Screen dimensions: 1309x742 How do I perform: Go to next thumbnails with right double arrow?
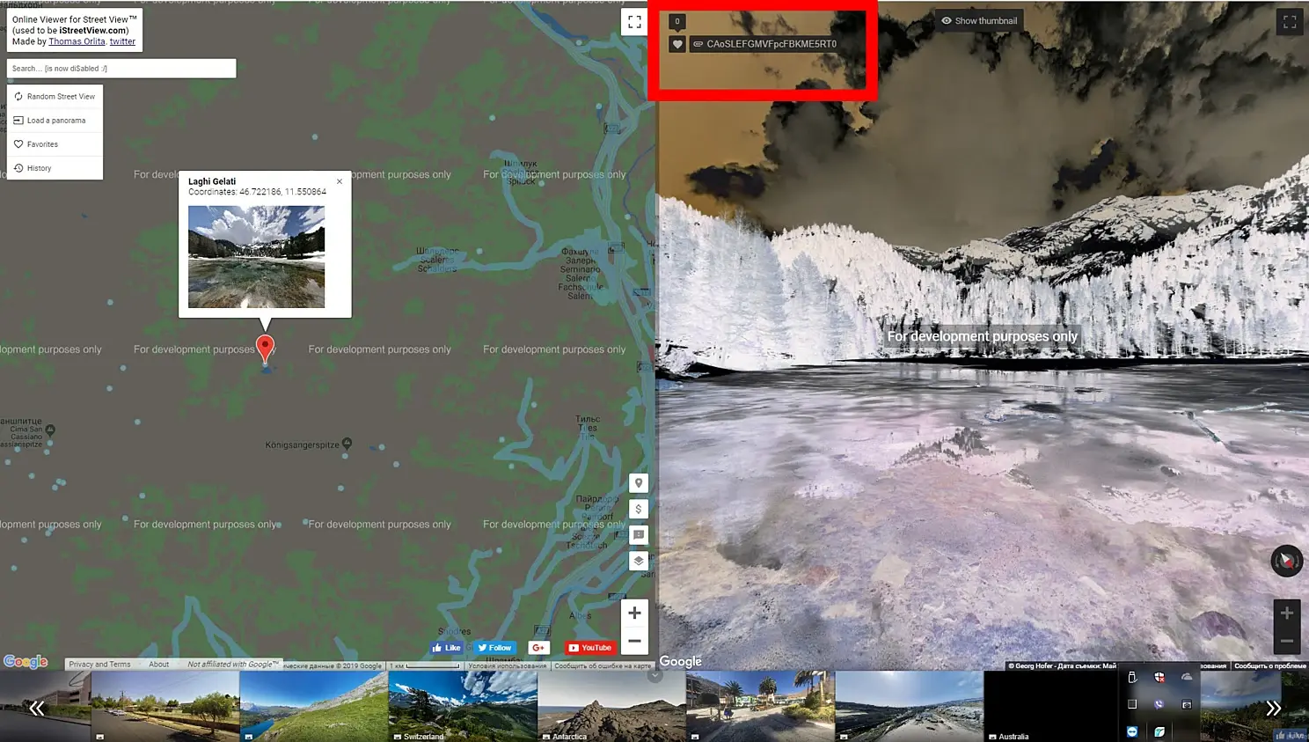click(x=1273, y=708)
